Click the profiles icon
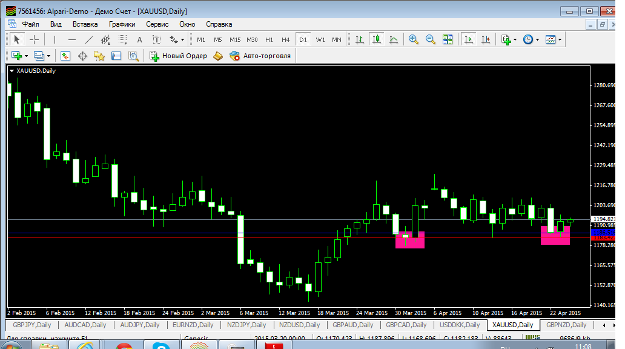625x349 pixels. tap(39, 56)
